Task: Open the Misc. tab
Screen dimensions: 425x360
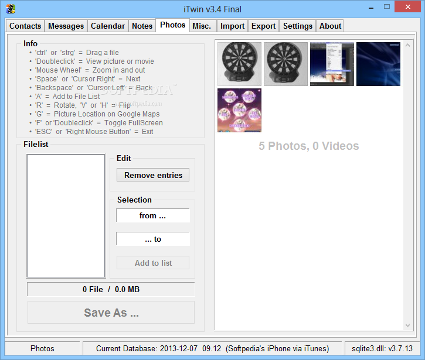Action: click(x=202, y=26)
